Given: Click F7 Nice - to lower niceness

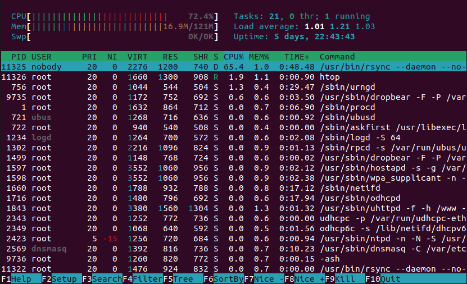Looking at the screenshot, I should click(264, 279).
